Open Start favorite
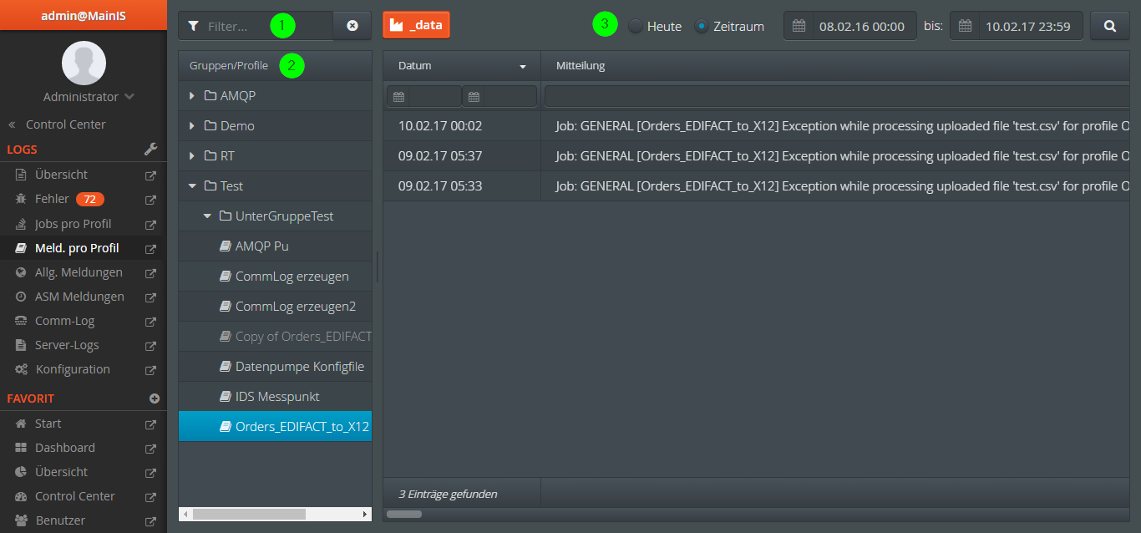Screen dimensions: 1141x533 [x=48, y=424]
